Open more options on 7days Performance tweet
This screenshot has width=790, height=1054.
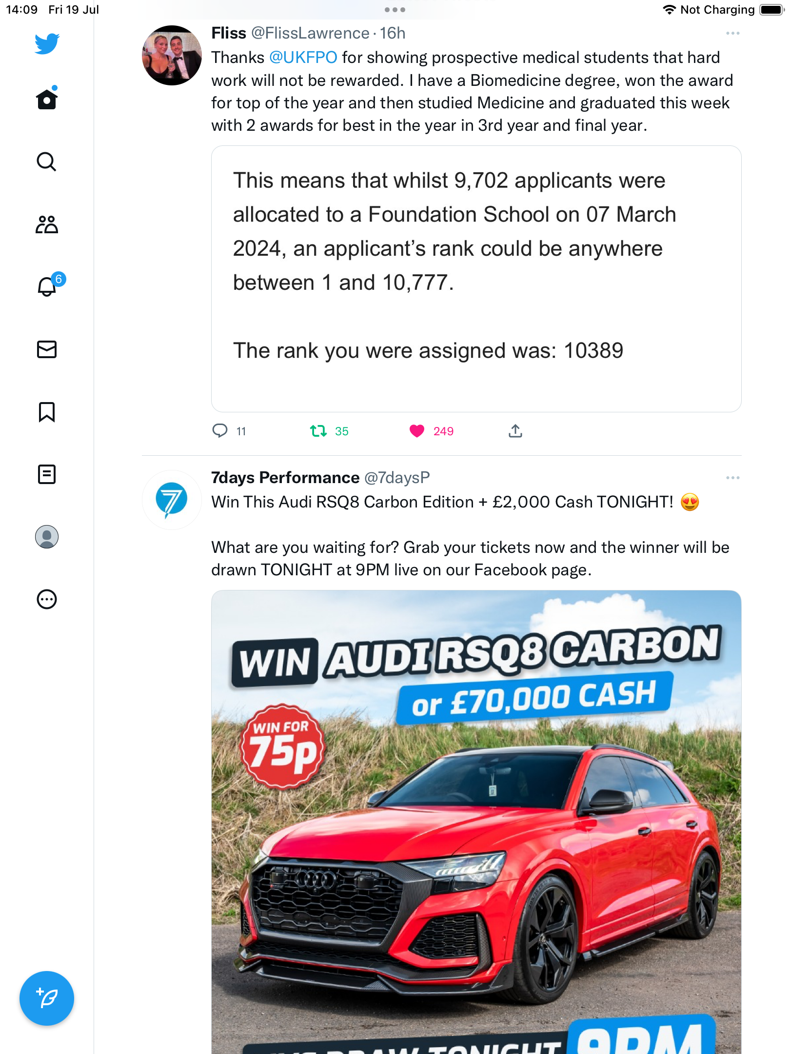point(733,478)
